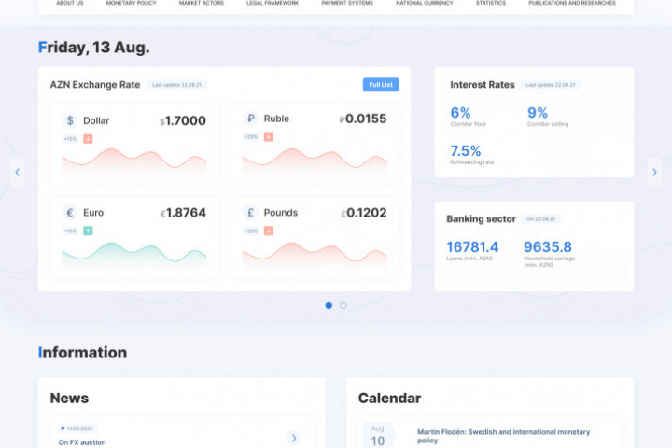Open the Payment Systems menu
Viewport: 672px width, 448px height.
[x=347, y=3]
